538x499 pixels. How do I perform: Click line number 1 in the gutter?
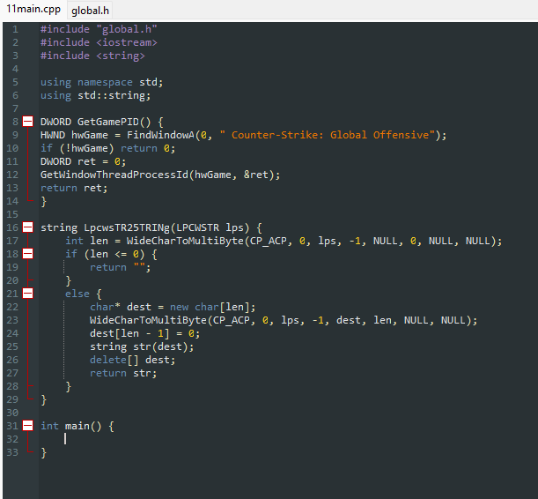[15, 29]
